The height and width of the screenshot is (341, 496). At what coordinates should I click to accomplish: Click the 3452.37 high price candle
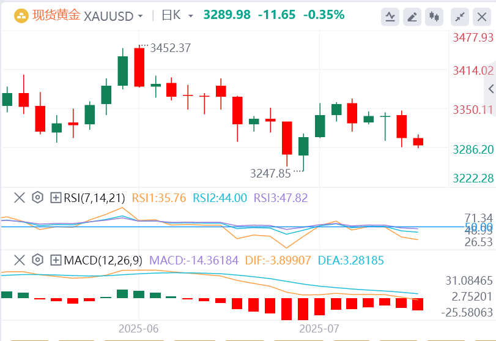click(x=139, y=67)
